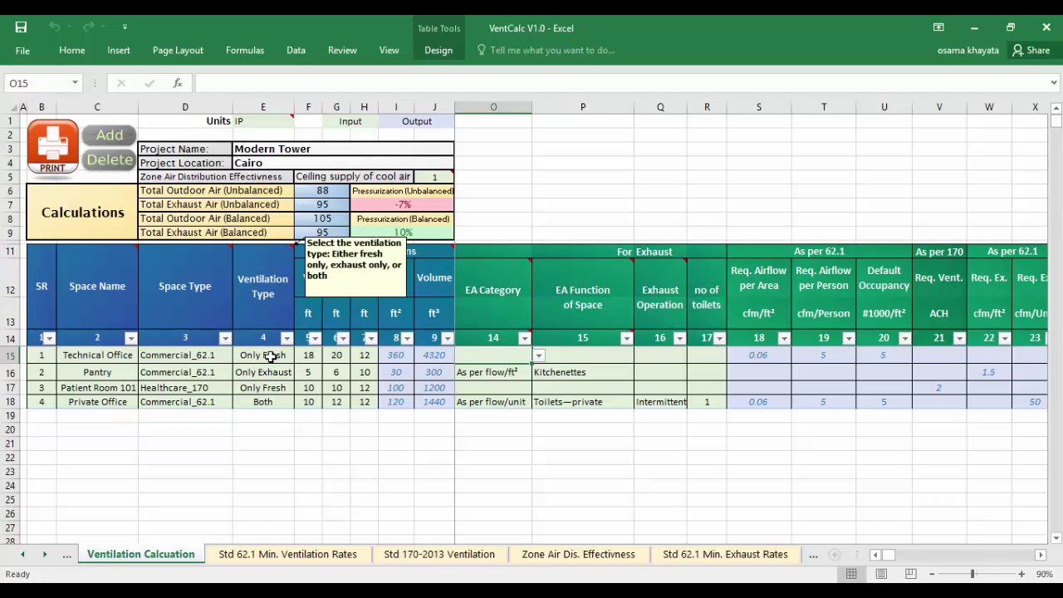Open the Table Tools Design tab
The image size is (1063, 598).
pyautogui.click(x=438, y=50)
